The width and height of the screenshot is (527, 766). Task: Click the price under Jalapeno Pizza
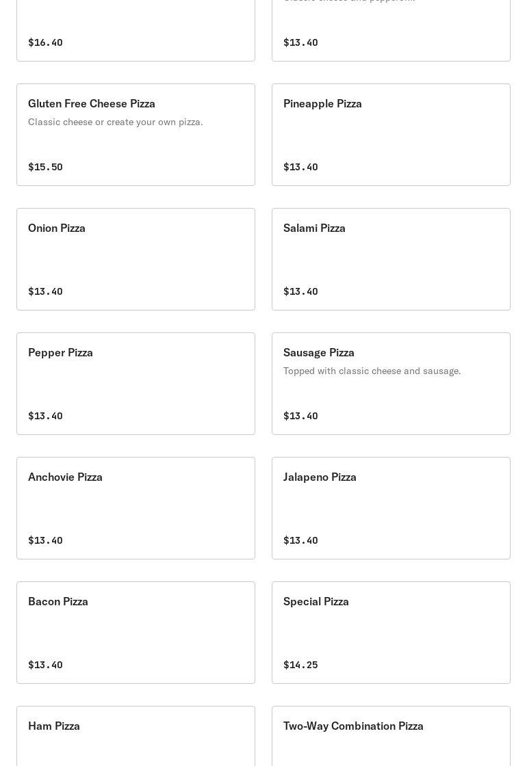coord(300,540)
